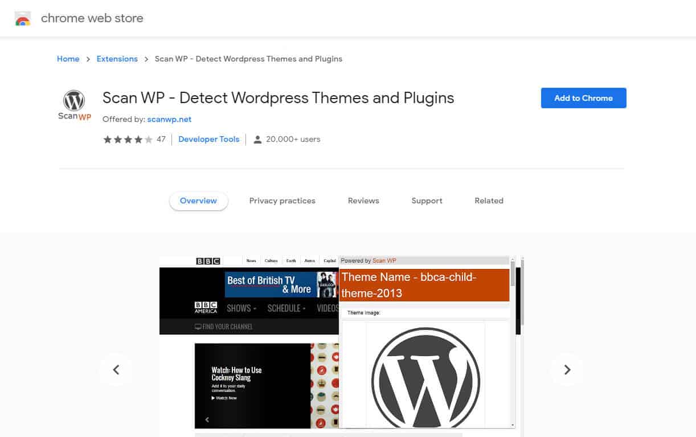This screenshot has height=437, width=696.
Task: Expand the chevron after Home breadcrumb
Action: tap(88, 59)
